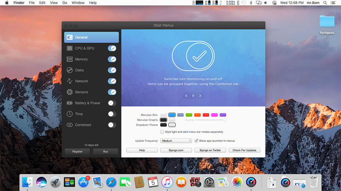Image resolution: width=341 pixels, height=191 pixels.
Task: Open Bjango on Twitter button
Action: click(x=210, y=150)
